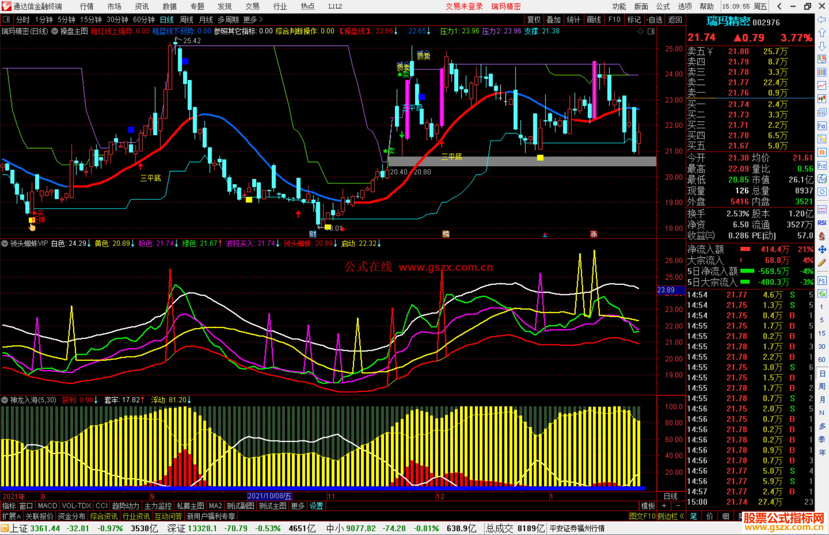Click the wavy lines indicator icon in sidebar
This screenshot has height=535, width=829.
pyautogui.click(x=822, y=209)
